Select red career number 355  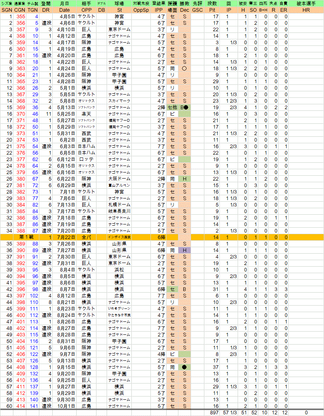click(x=21, y=17)
